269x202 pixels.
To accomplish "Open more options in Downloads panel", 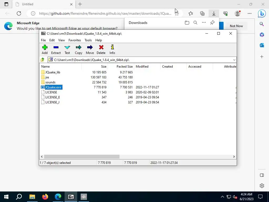I will point(204,23).
